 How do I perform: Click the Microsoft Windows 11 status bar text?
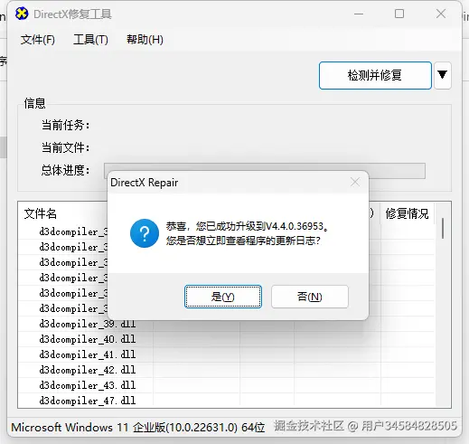(138, 427)
